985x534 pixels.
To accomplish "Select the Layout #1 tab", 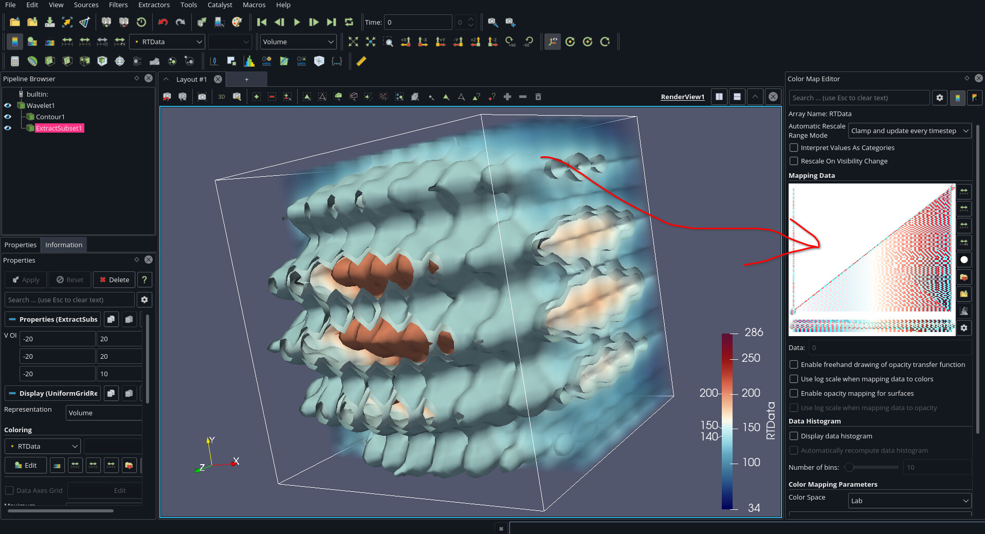I will click(x=191, y=79).
